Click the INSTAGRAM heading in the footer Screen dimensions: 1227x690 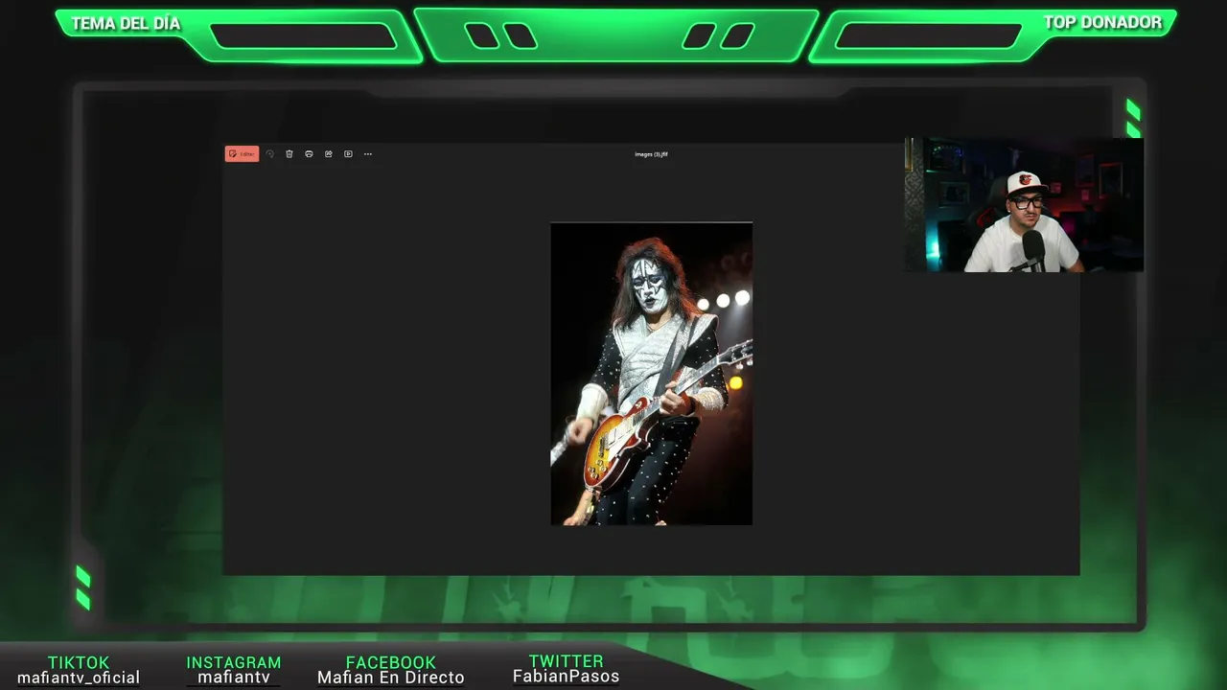point(234,662)
